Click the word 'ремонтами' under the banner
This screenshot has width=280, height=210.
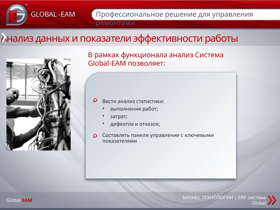pos(115,23)
